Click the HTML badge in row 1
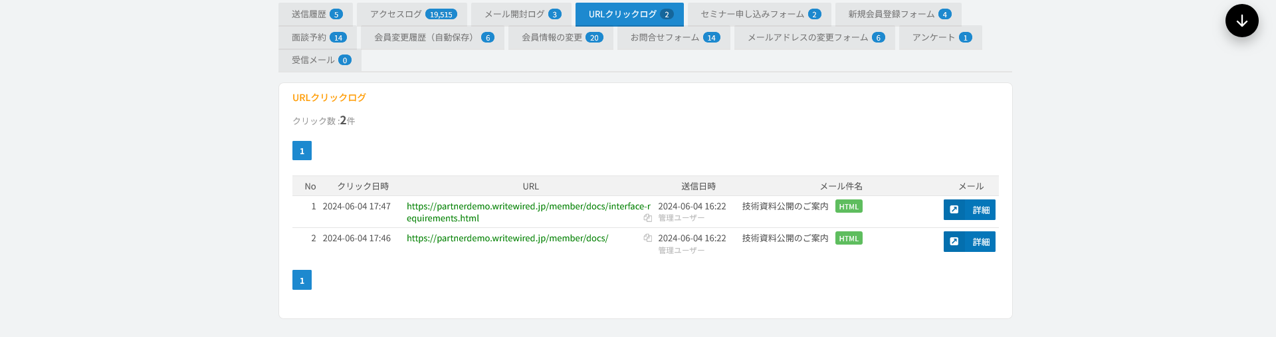Screen dimensions: 1276x337 click(849, 207)
